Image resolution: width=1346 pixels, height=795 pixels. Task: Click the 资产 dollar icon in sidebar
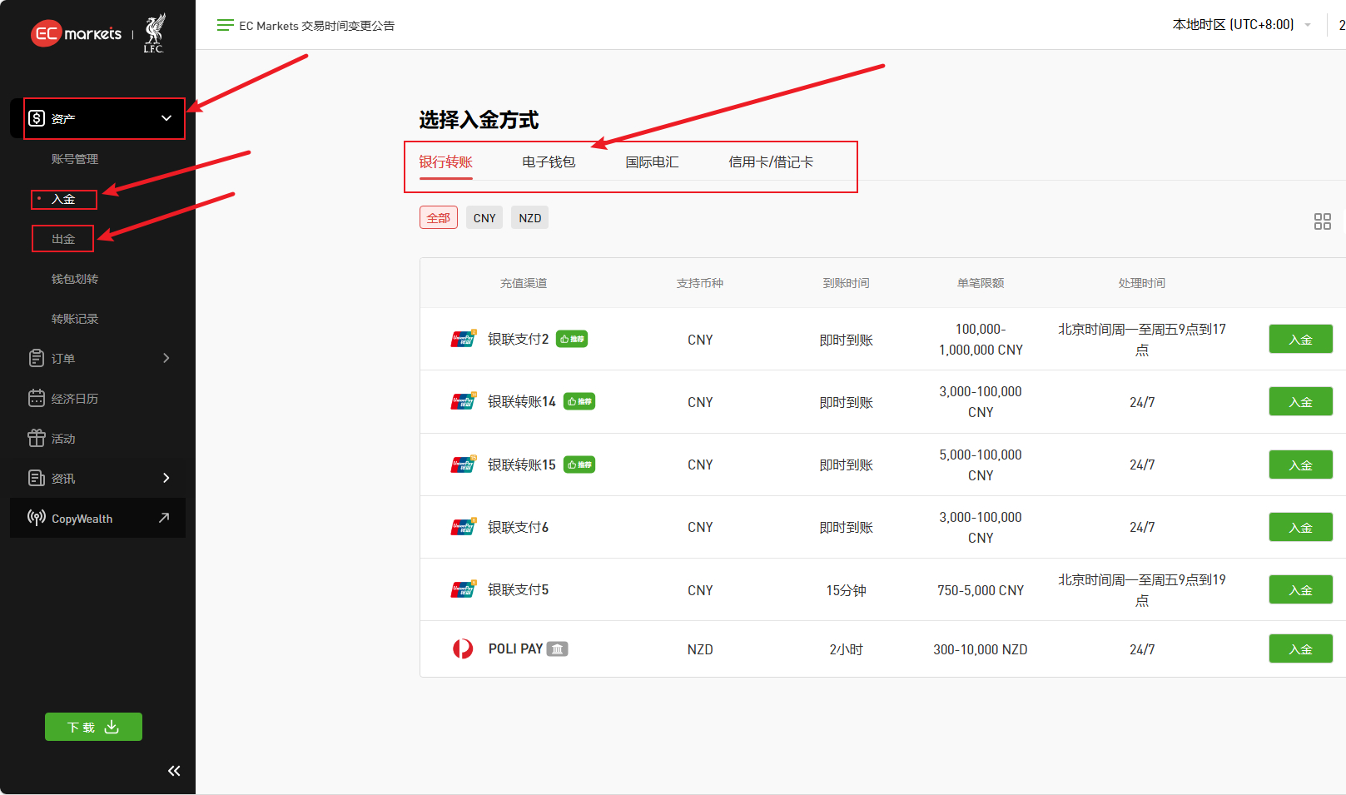36,118
